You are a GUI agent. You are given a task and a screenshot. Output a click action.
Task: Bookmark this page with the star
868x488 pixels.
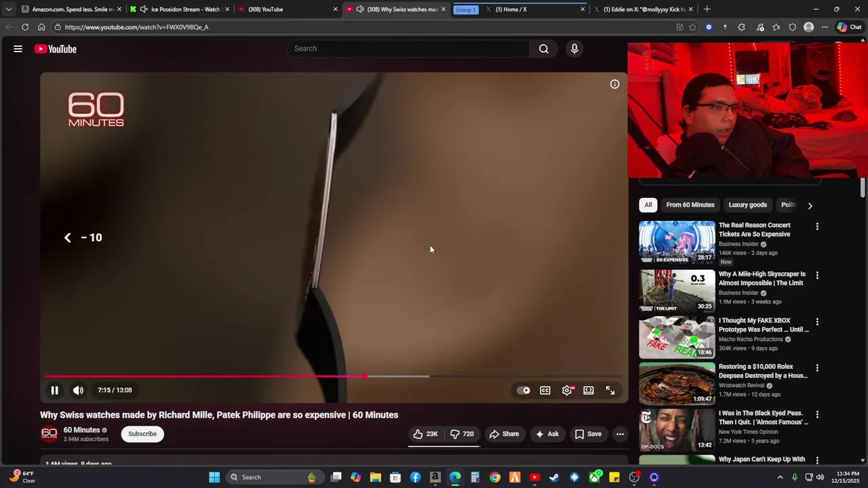click(692, 27)
